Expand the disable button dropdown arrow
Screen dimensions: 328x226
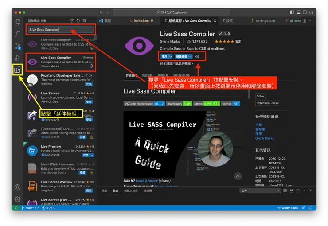click(x=171, y=56)
